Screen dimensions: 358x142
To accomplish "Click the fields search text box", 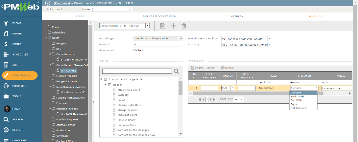I will pyautogui.click(x=137, y=71).
